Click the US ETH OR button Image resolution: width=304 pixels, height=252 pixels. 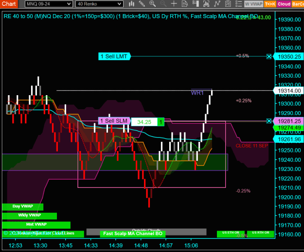(231, 234)
